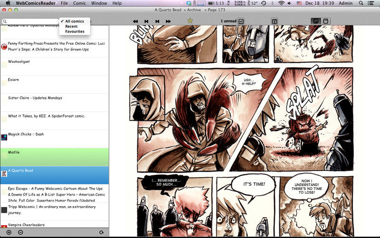Refresh comics with the reload icon

pyautogui.click(x=101, y=232)
